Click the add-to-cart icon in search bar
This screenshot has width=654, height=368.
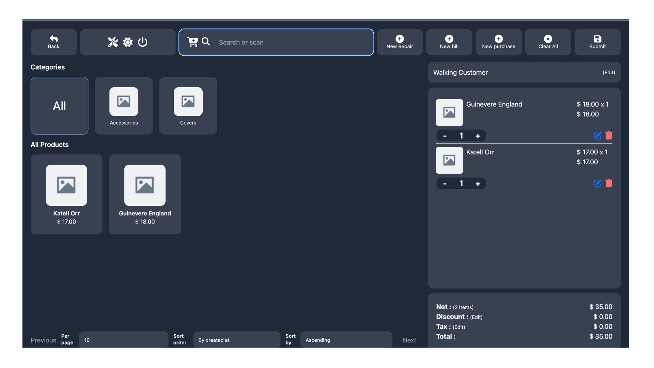[192, 42]
